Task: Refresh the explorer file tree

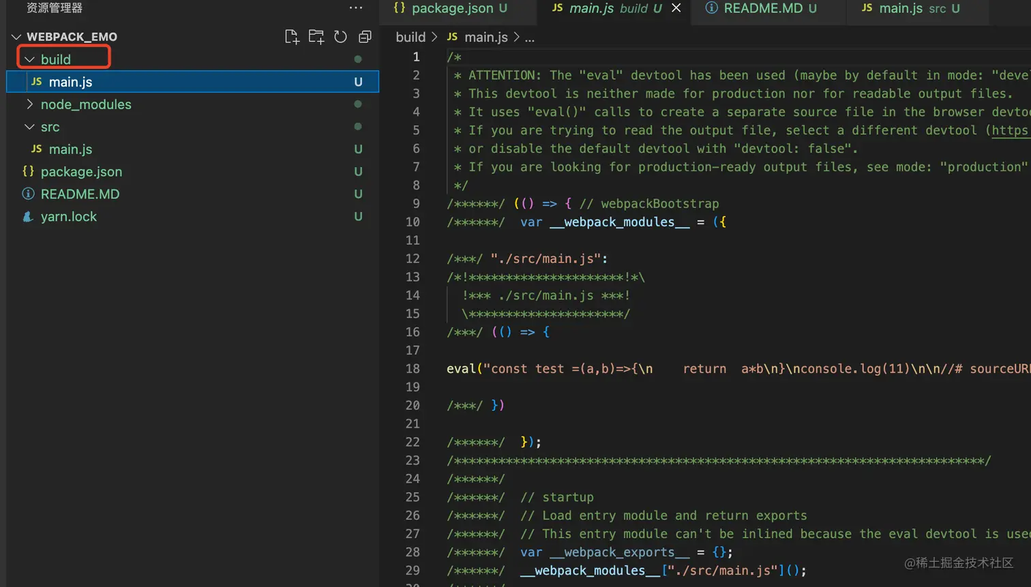Action: click(x=340, y=37)
